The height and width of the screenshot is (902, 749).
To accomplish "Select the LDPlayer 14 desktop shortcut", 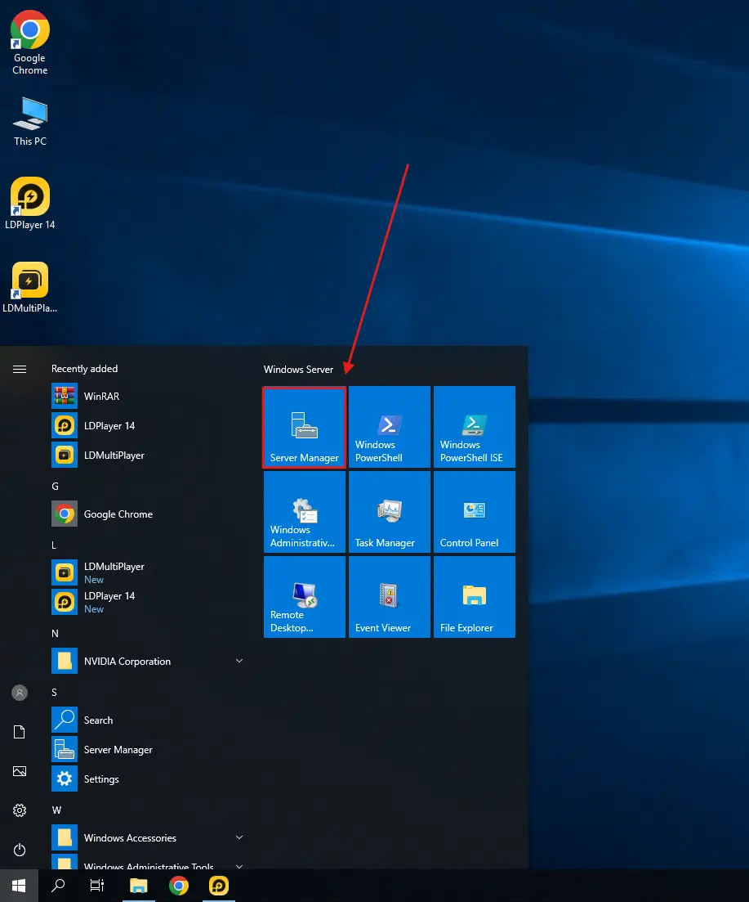I will (x=30, y=204).
